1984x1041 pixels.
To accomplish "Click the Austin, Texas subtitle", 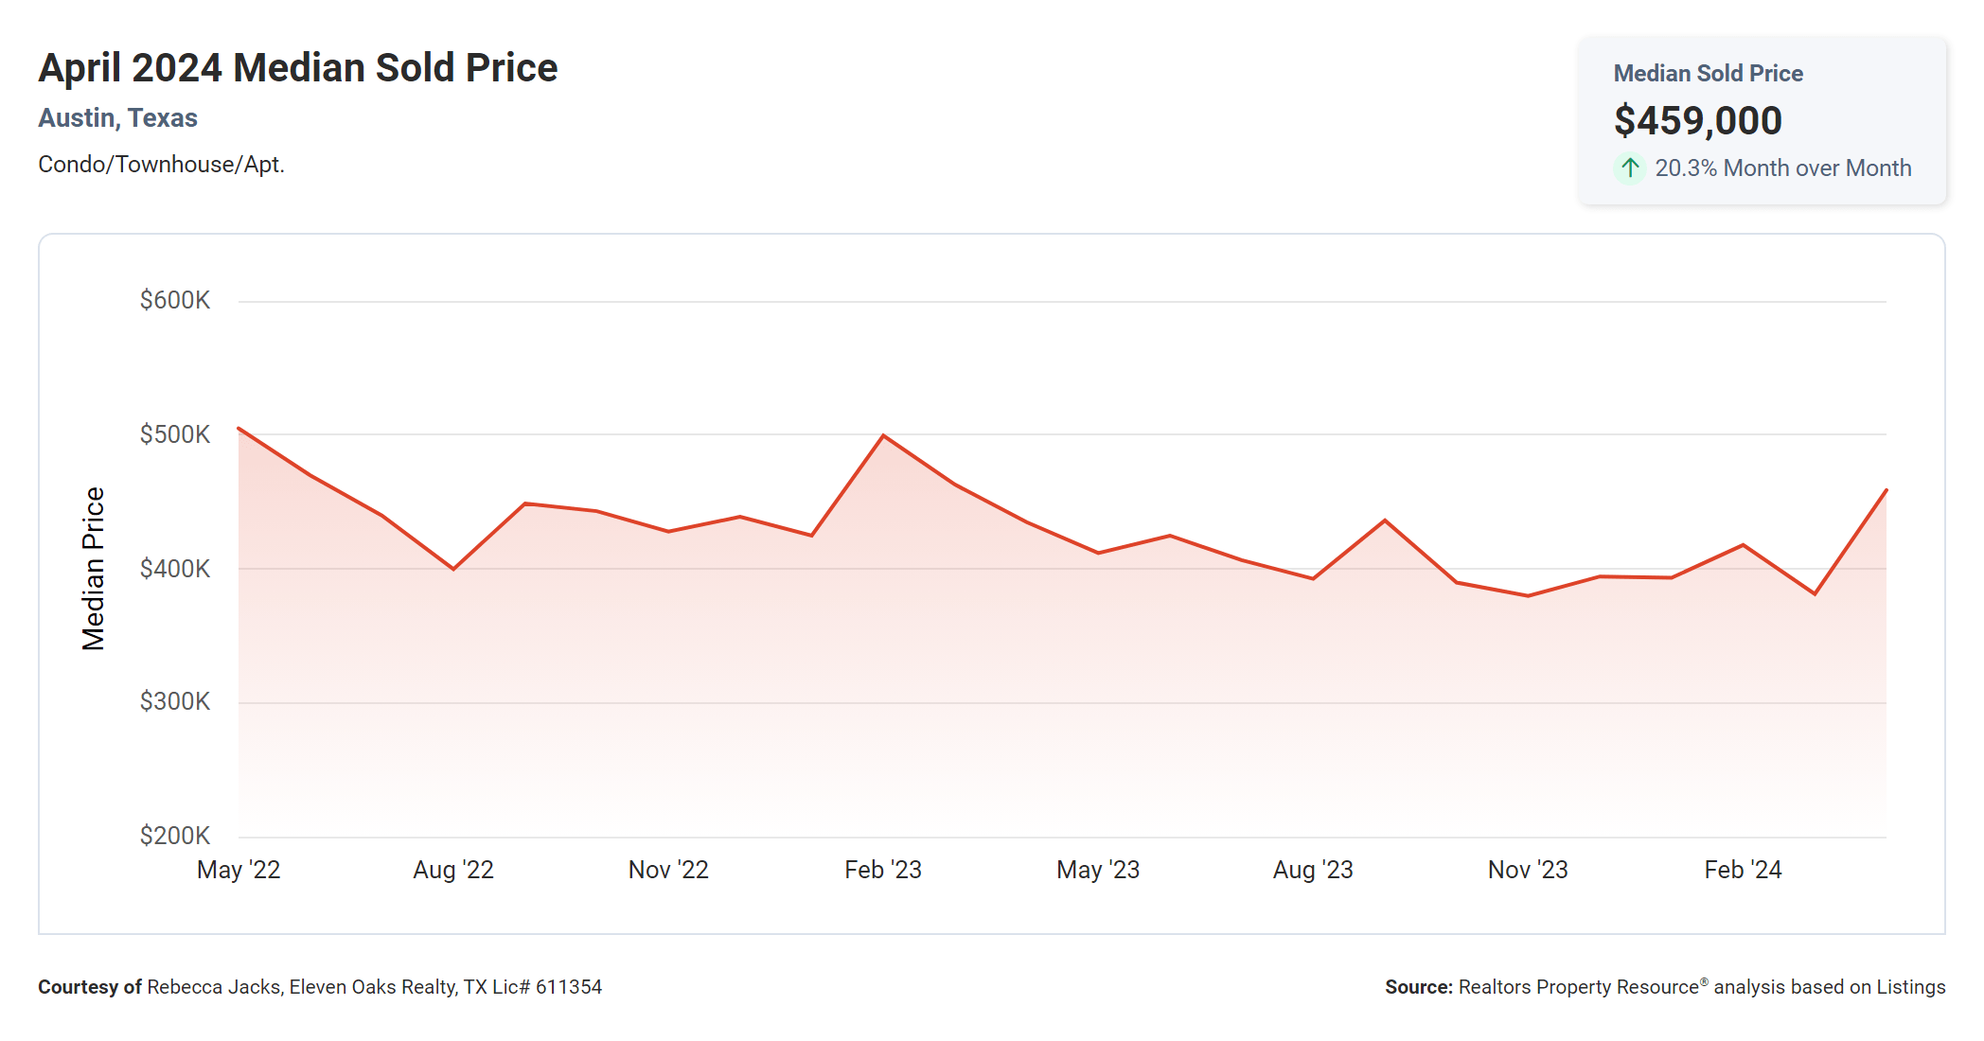I will (117, 118).
